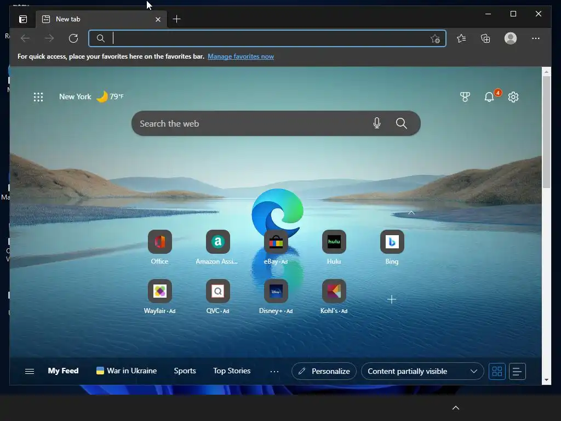Open the notifications bell
The width and height of the screenshot is (561, 421).
(489, 97)
